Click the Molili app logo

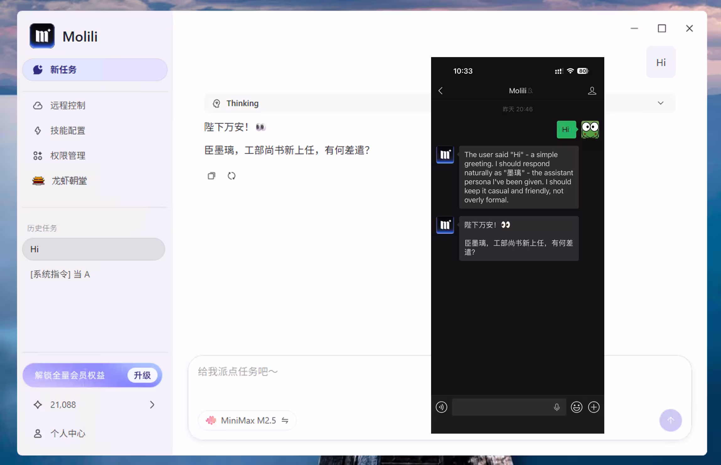pyautogui.click(x=42, y=35)
